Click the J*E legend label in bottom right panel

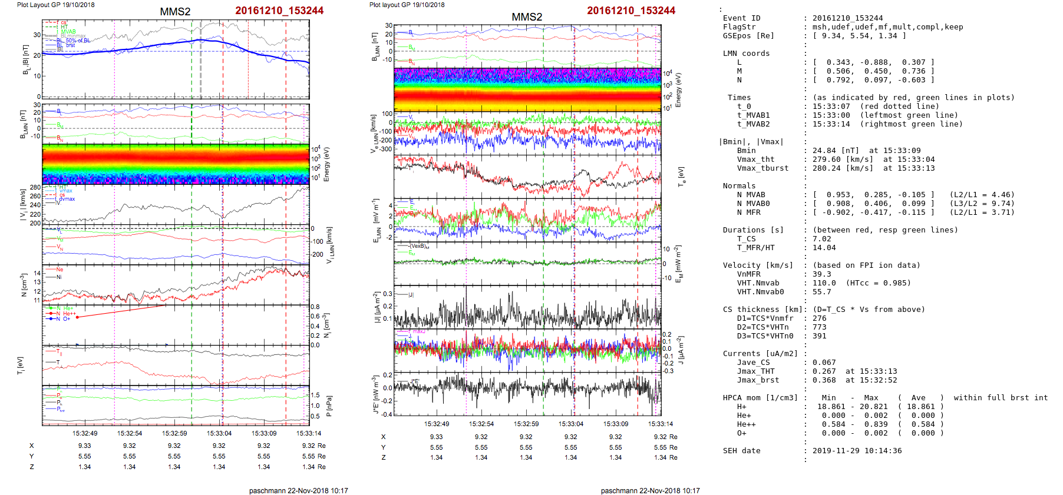point(414,381)
